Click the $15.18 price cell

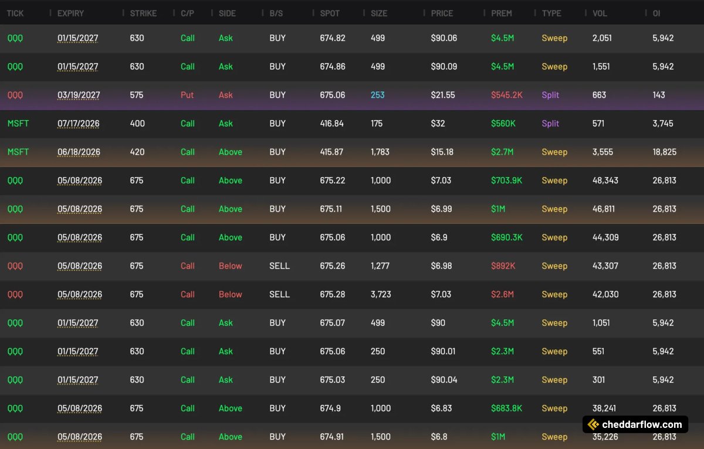442,152
